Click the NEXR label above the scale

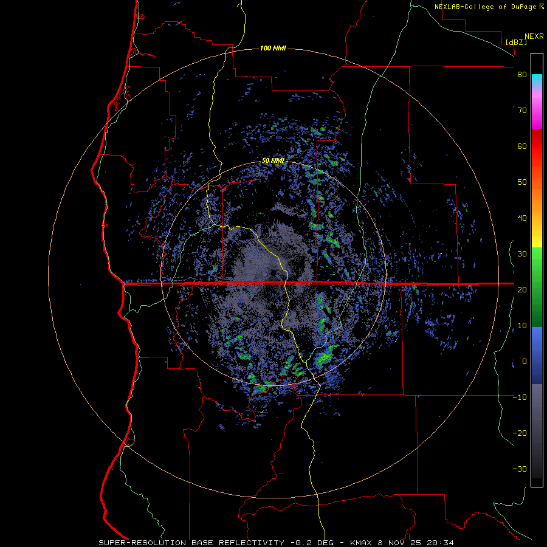coord(534,36)
